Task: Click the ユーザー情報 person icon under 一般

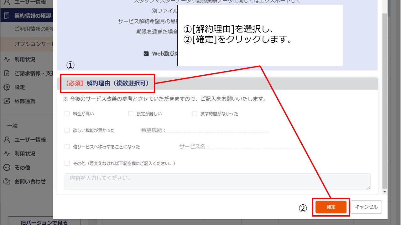Action: click(x=7, y=140)
